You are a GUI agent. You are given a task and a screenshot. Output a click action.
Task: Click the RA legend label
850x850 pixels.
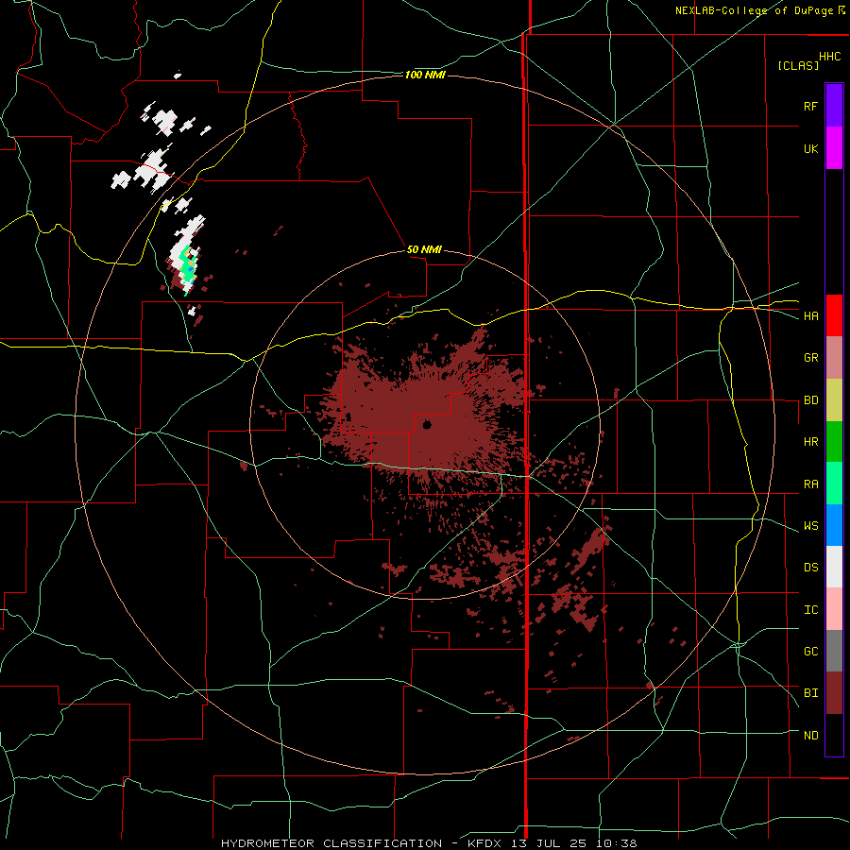811,484
